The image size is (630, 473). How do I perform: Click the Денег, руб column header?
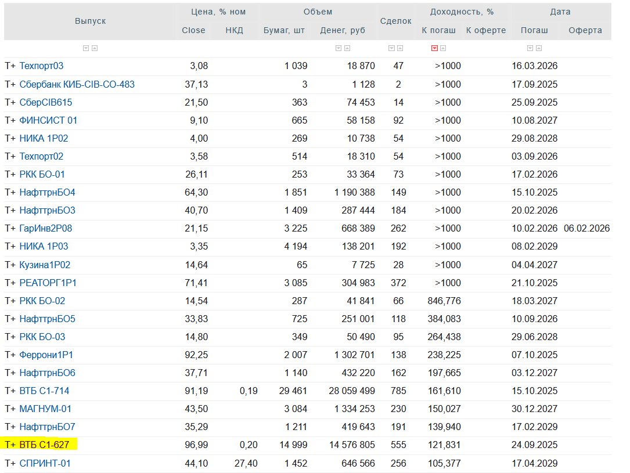click(x=343, y=31)
